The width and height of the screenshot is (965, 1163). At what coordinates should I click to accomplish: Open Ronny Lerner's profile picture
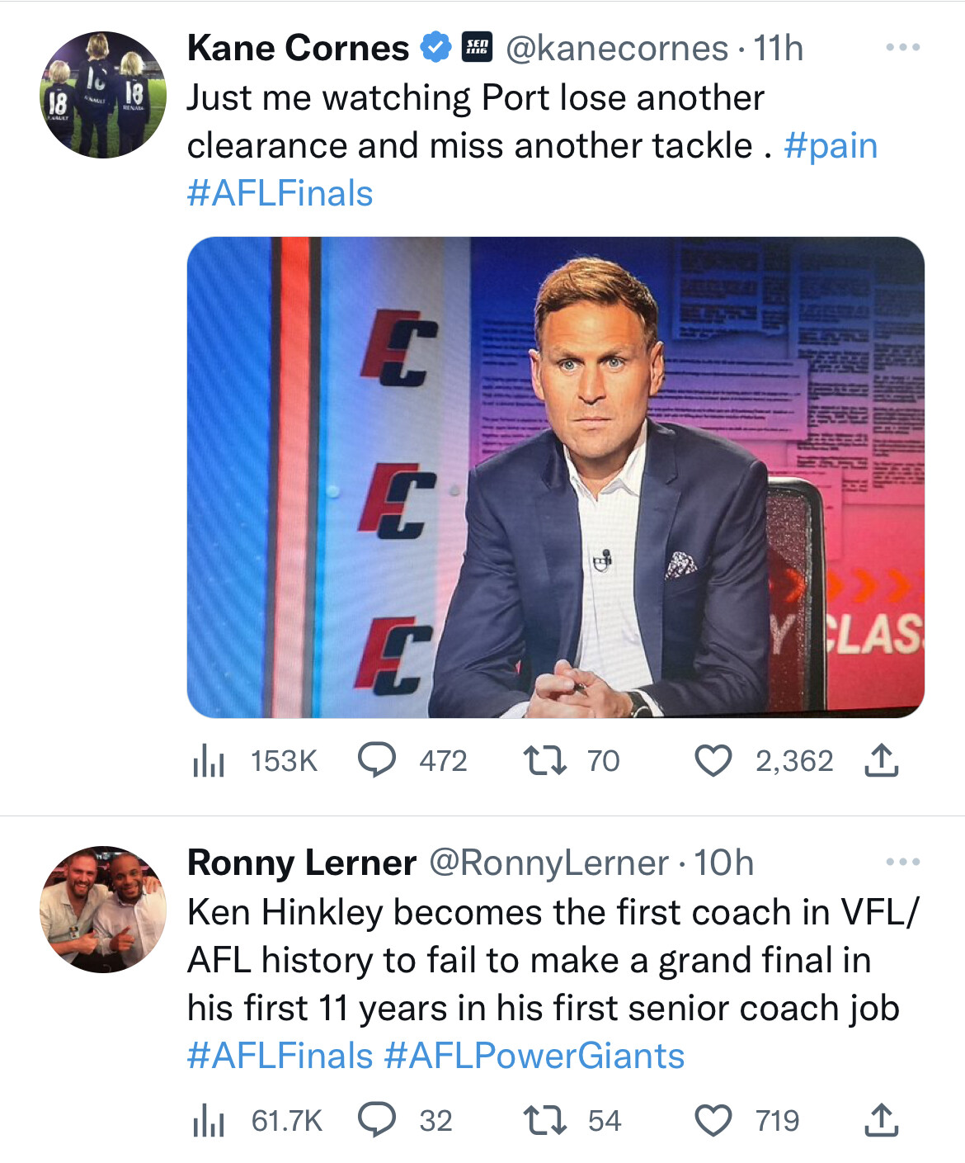click(x=103, y=910)
